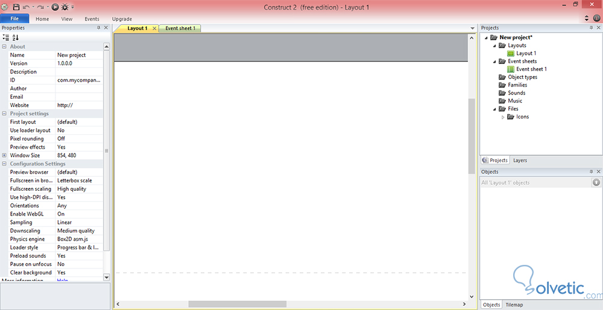Collapse the About property group
Screen dimensions: 603x310
point(4,46)
